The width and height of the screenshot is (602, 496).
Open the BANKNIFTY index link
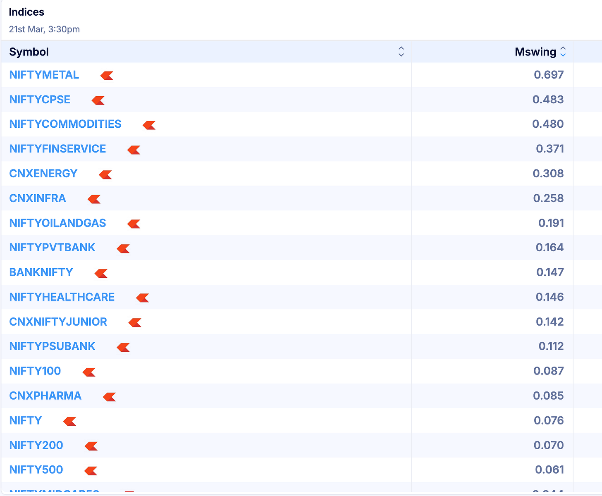(41, 272)
